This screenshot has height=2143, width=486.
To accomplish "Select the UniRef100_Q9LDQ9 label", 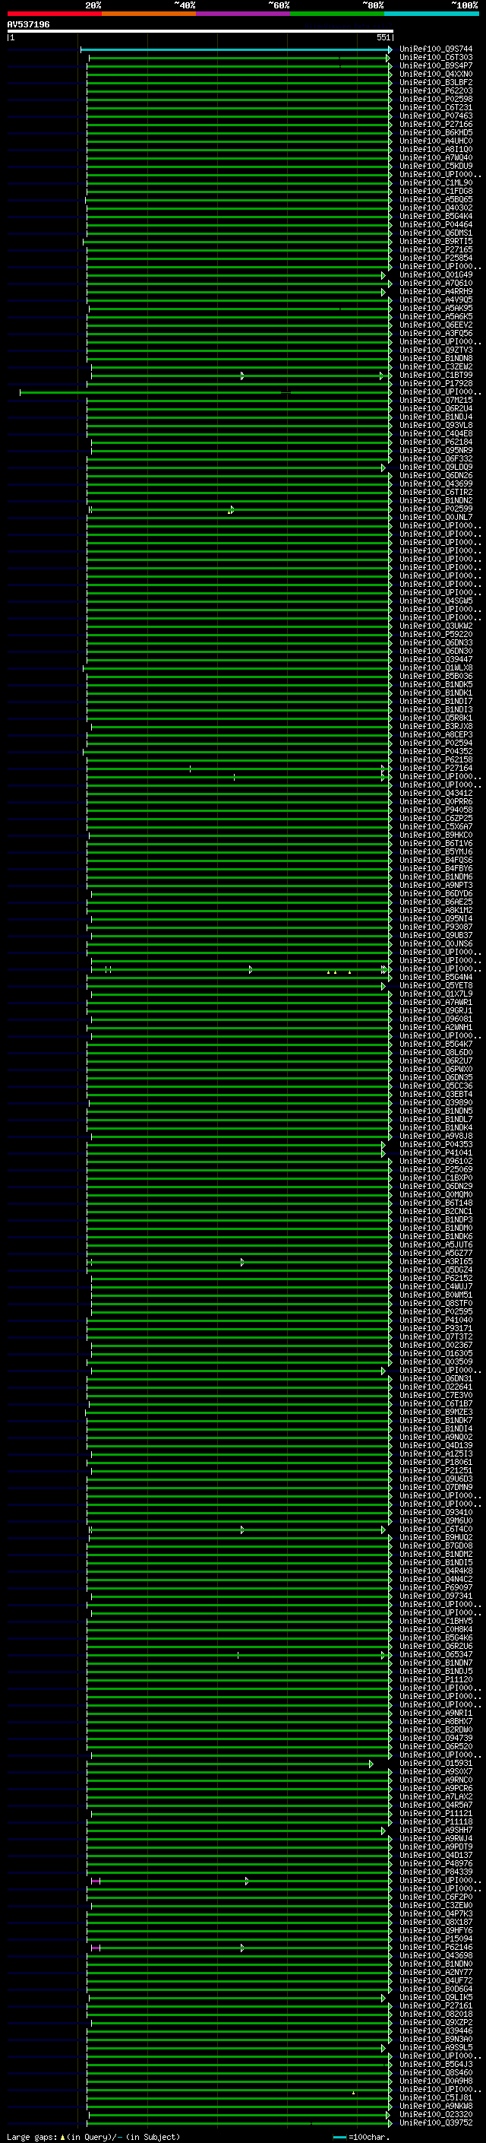I will [x=435, y=467].
